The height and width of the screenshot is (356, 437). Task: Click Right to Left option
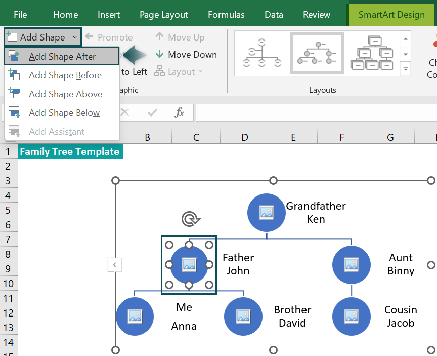(134, 72)
